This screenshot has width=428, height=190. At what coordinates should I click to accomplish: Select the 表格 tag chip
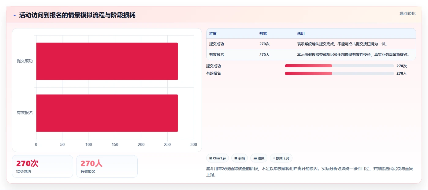tap(240, 158)
